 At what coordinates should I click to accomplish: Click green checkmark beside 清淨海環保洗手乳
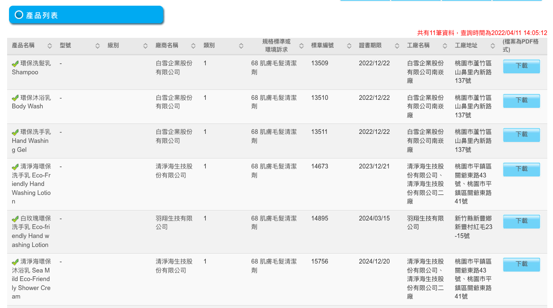click(15, 167)
